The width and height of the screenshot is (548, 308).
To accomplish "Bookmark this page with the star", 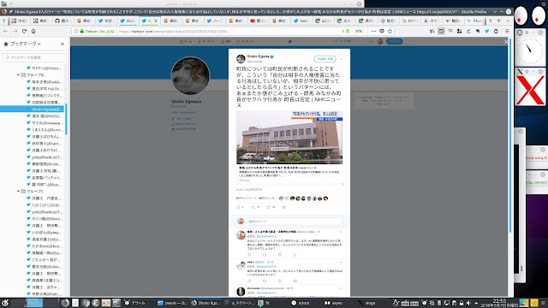I will coord(390,31).
